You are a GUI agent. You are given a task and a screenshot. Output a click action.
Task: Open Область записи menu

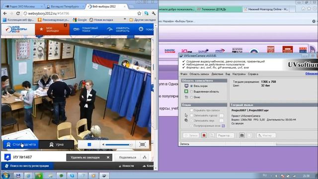point(199,74)
